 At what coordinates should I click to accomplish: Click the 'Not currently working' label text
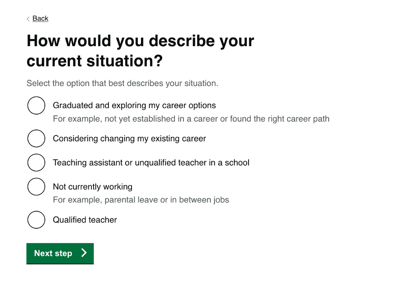click(x=93, y=187)
